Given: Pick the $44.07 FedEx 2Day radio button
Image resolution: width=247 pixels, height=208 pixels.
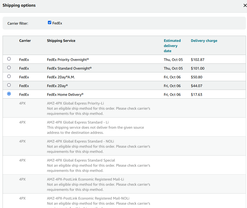Looking at the screenshot, I should [9, 85].
